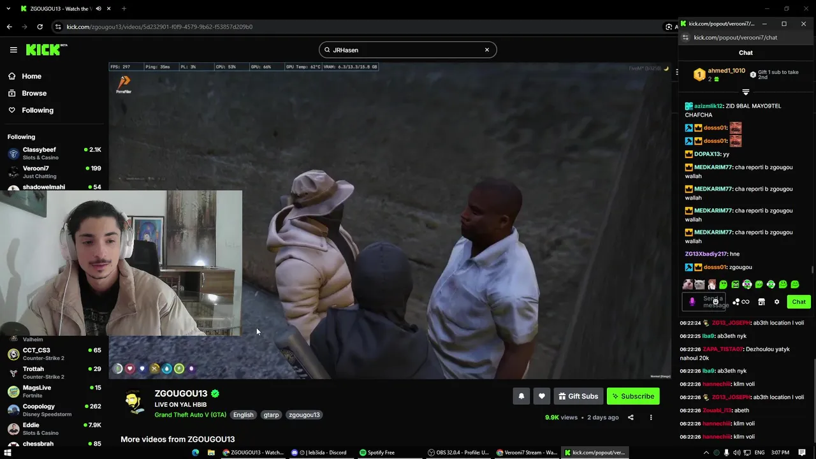Open Microsoft Edge from taskbar
Screen dimensions: 816x459
[195, 453]
